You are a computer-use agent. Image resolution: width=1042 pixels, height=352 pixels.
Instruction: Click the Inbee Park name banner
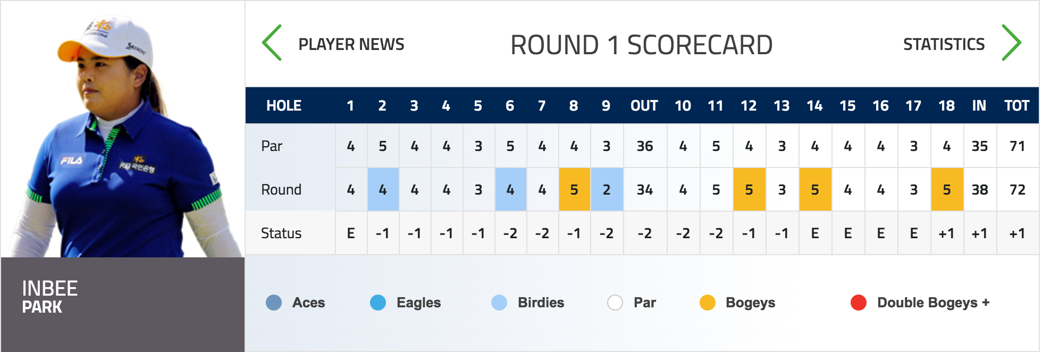123,304
